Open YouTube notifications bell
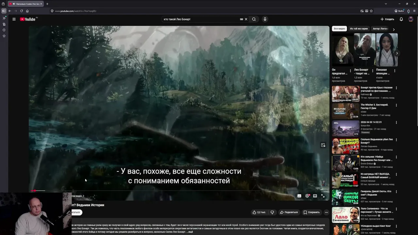Image resolution: width=418 pixels, height=235 pixels. (401, 19)
